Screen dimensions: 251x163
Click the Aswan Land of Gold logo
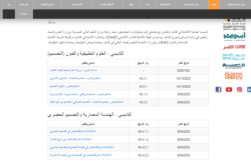pos(234,37)
